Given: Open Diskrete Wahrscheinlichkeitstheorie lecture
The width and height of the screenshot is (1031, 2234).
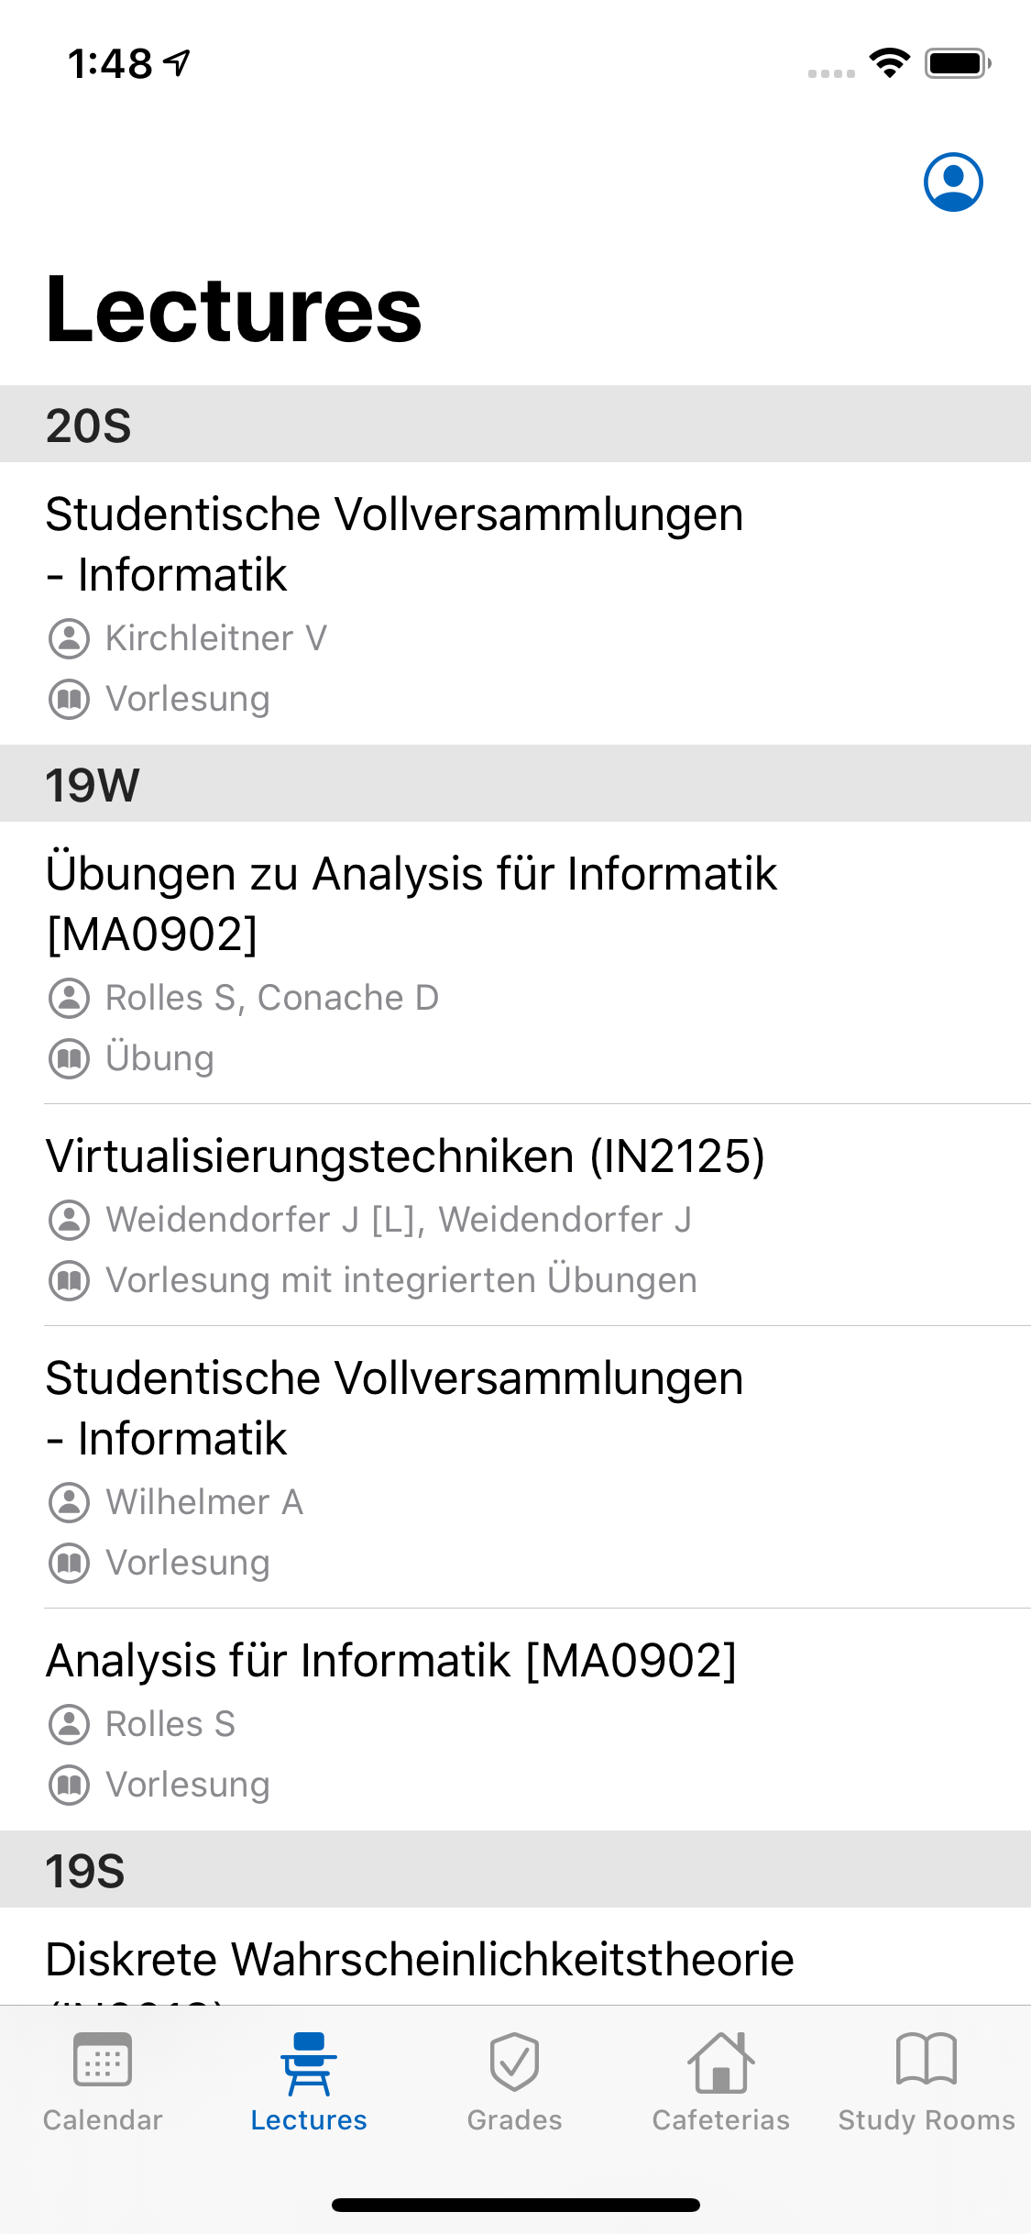Looking at the screenshot, I should 420,1961.
